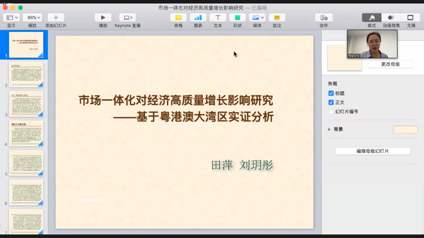Add a comment with the Comment icon

277,18
